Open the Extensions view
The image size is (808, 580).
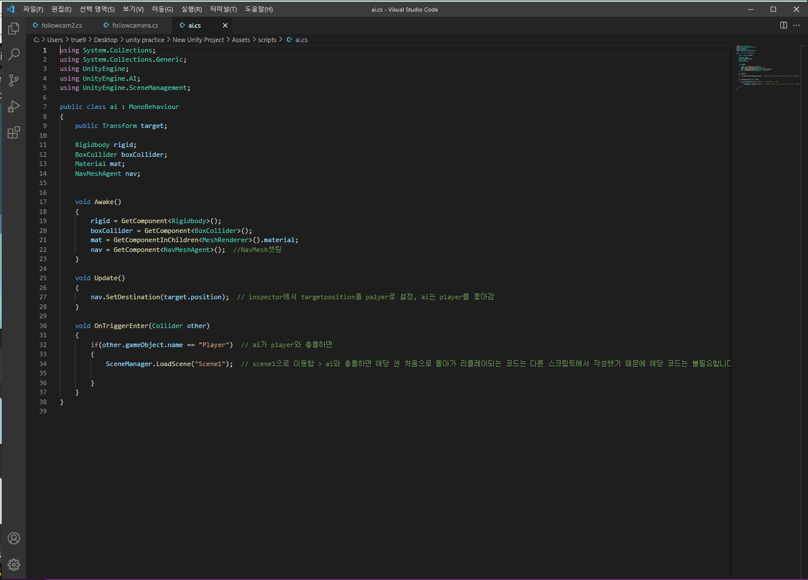click(14, 133)
